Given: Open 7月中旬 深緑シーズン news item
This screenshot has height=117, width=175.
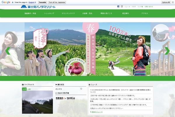Looking at the screenshot, I should [119, 105].
